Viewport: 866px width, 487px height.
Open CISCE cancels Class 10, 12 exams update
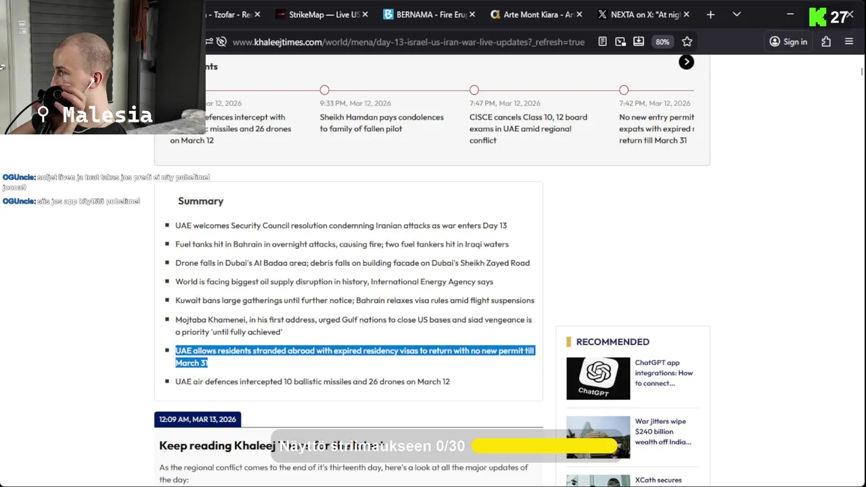tap(528, 129)
